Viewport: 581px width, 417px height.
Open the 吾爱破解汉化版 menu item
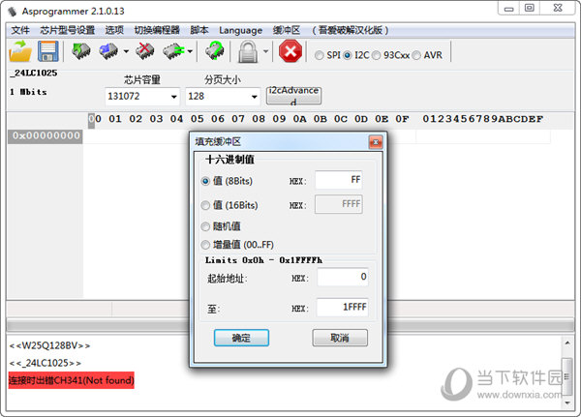click(351, 30)
